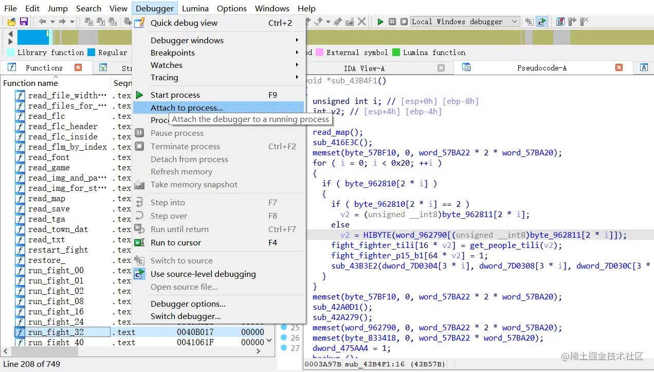Screen dimensions: 654x372
Task: Jump forward with the right arrow icon
Action: [x=62, y=22]
